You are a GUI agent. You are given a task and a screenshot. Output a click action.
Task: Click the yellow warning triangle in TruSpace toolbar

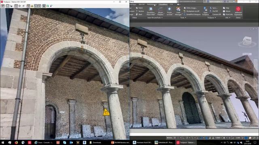[x=32, y=6]
